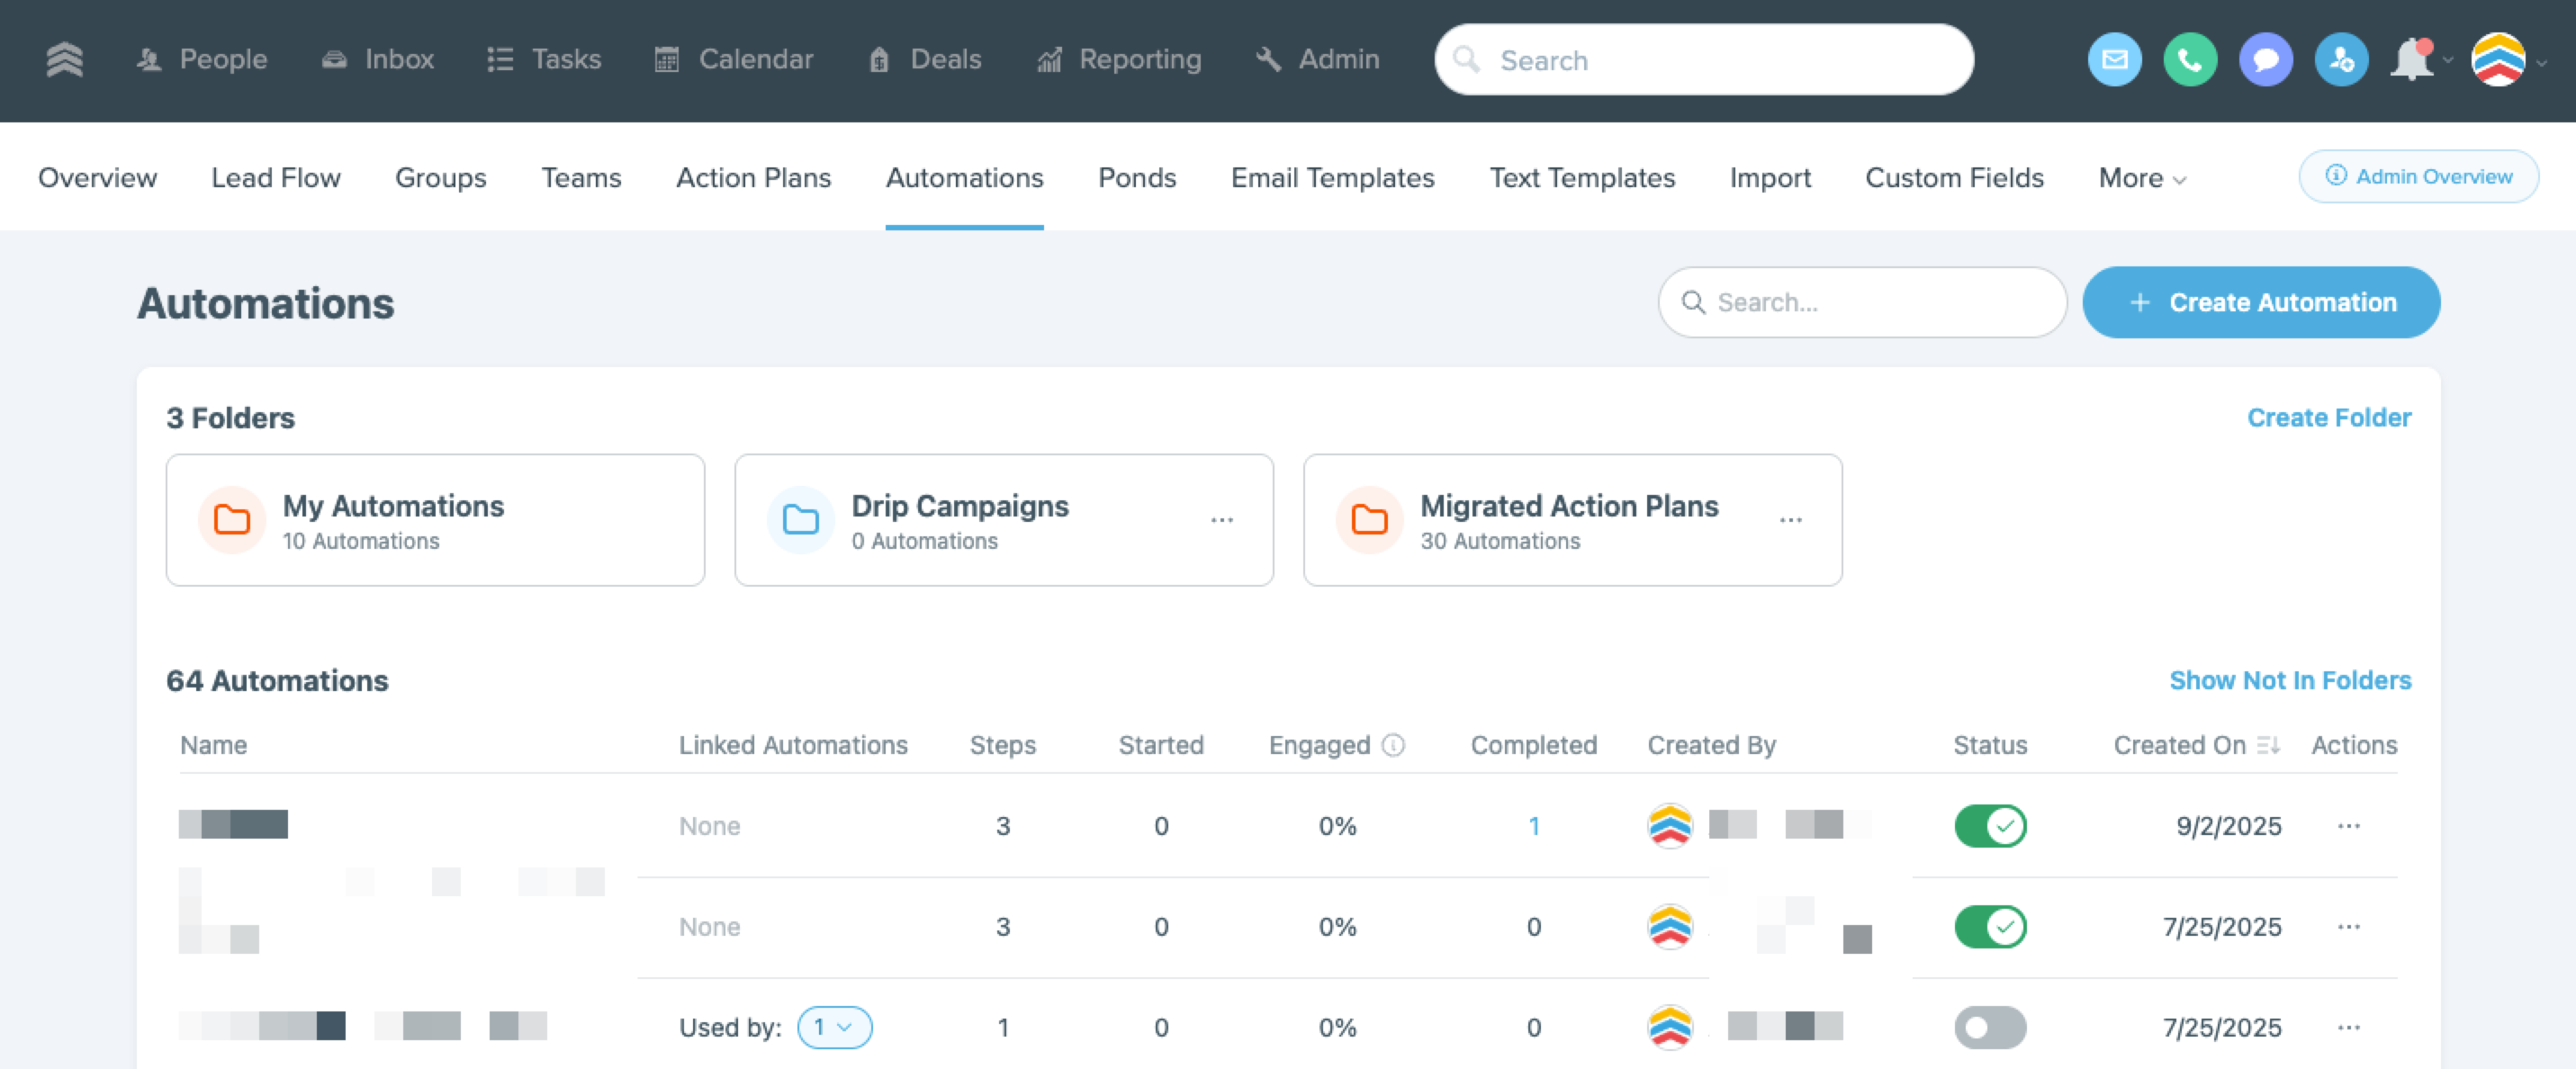Click the email compose icon in header
2576x1069 pixels.
tap(2114, 60)
